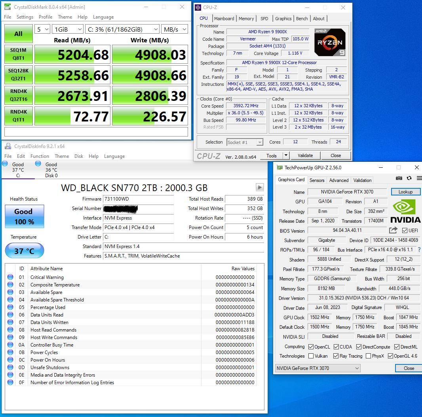Viewport: 422px width, 417px height.
Task: Click the Good 100% health status box
Action: [24, 216]
